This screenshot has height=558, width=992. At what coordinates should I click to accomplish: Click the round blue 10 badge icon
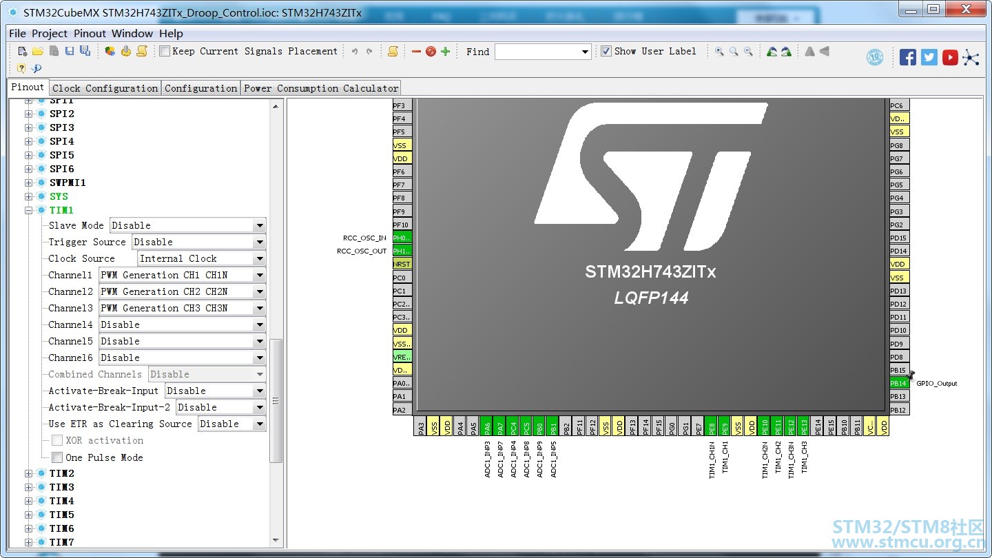pyautogui.click(x=875, y=57)
